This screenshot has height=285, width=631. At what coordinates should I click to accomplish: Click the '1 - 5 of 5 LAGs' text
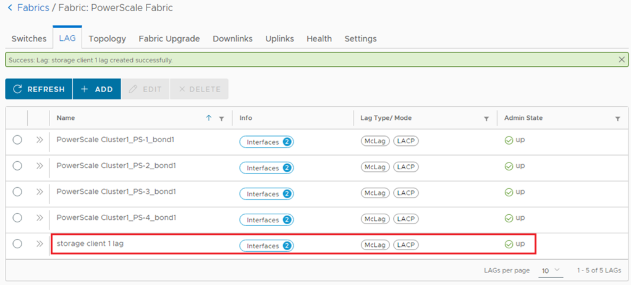599,270
